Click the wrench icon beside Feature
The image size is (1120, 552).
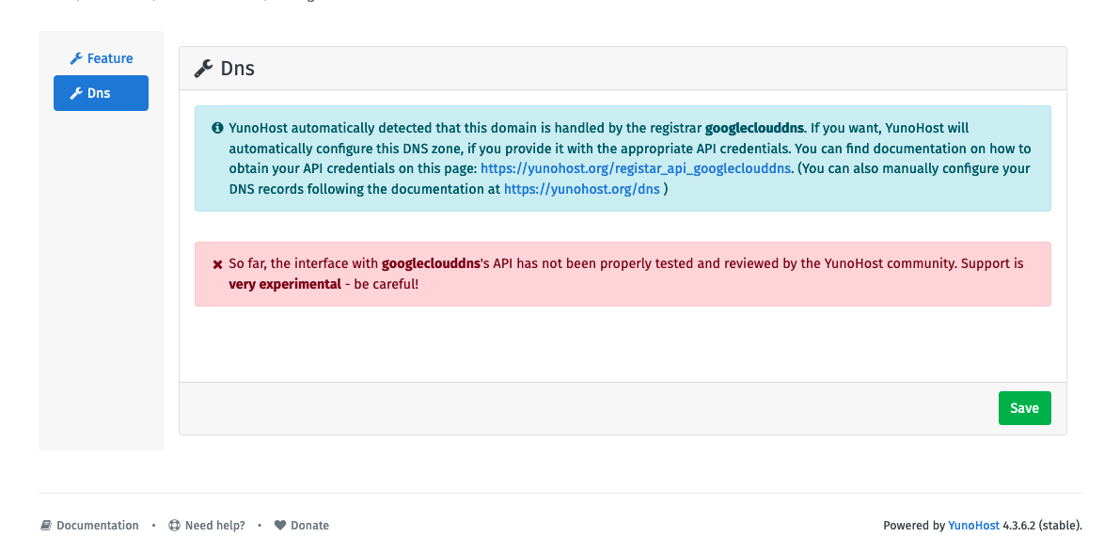click(x=75, y=58)
